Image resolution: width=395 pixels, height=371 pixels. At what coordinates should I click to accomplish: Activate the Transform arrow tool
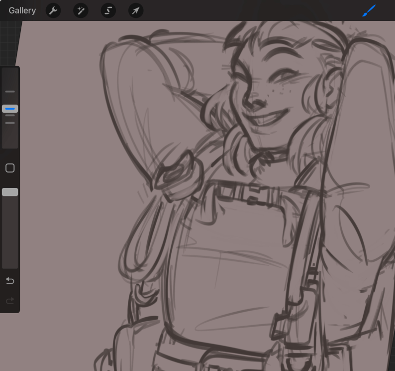coord(136,10)
